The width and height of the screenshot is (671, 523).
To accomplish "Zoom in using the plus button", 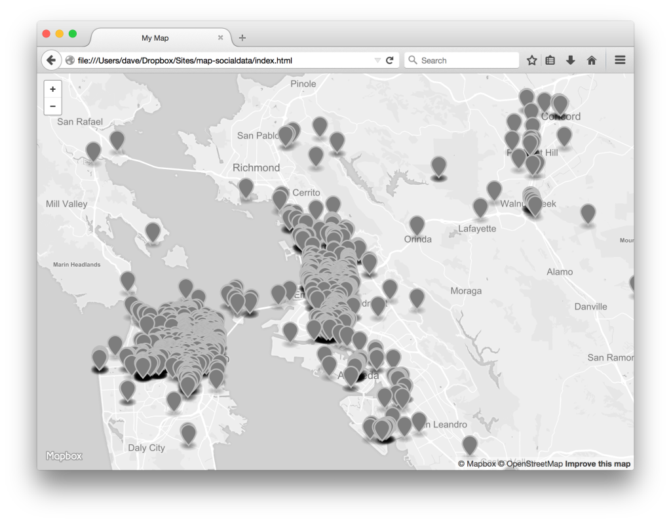I will pyautogui.click(x=52, y=88).
